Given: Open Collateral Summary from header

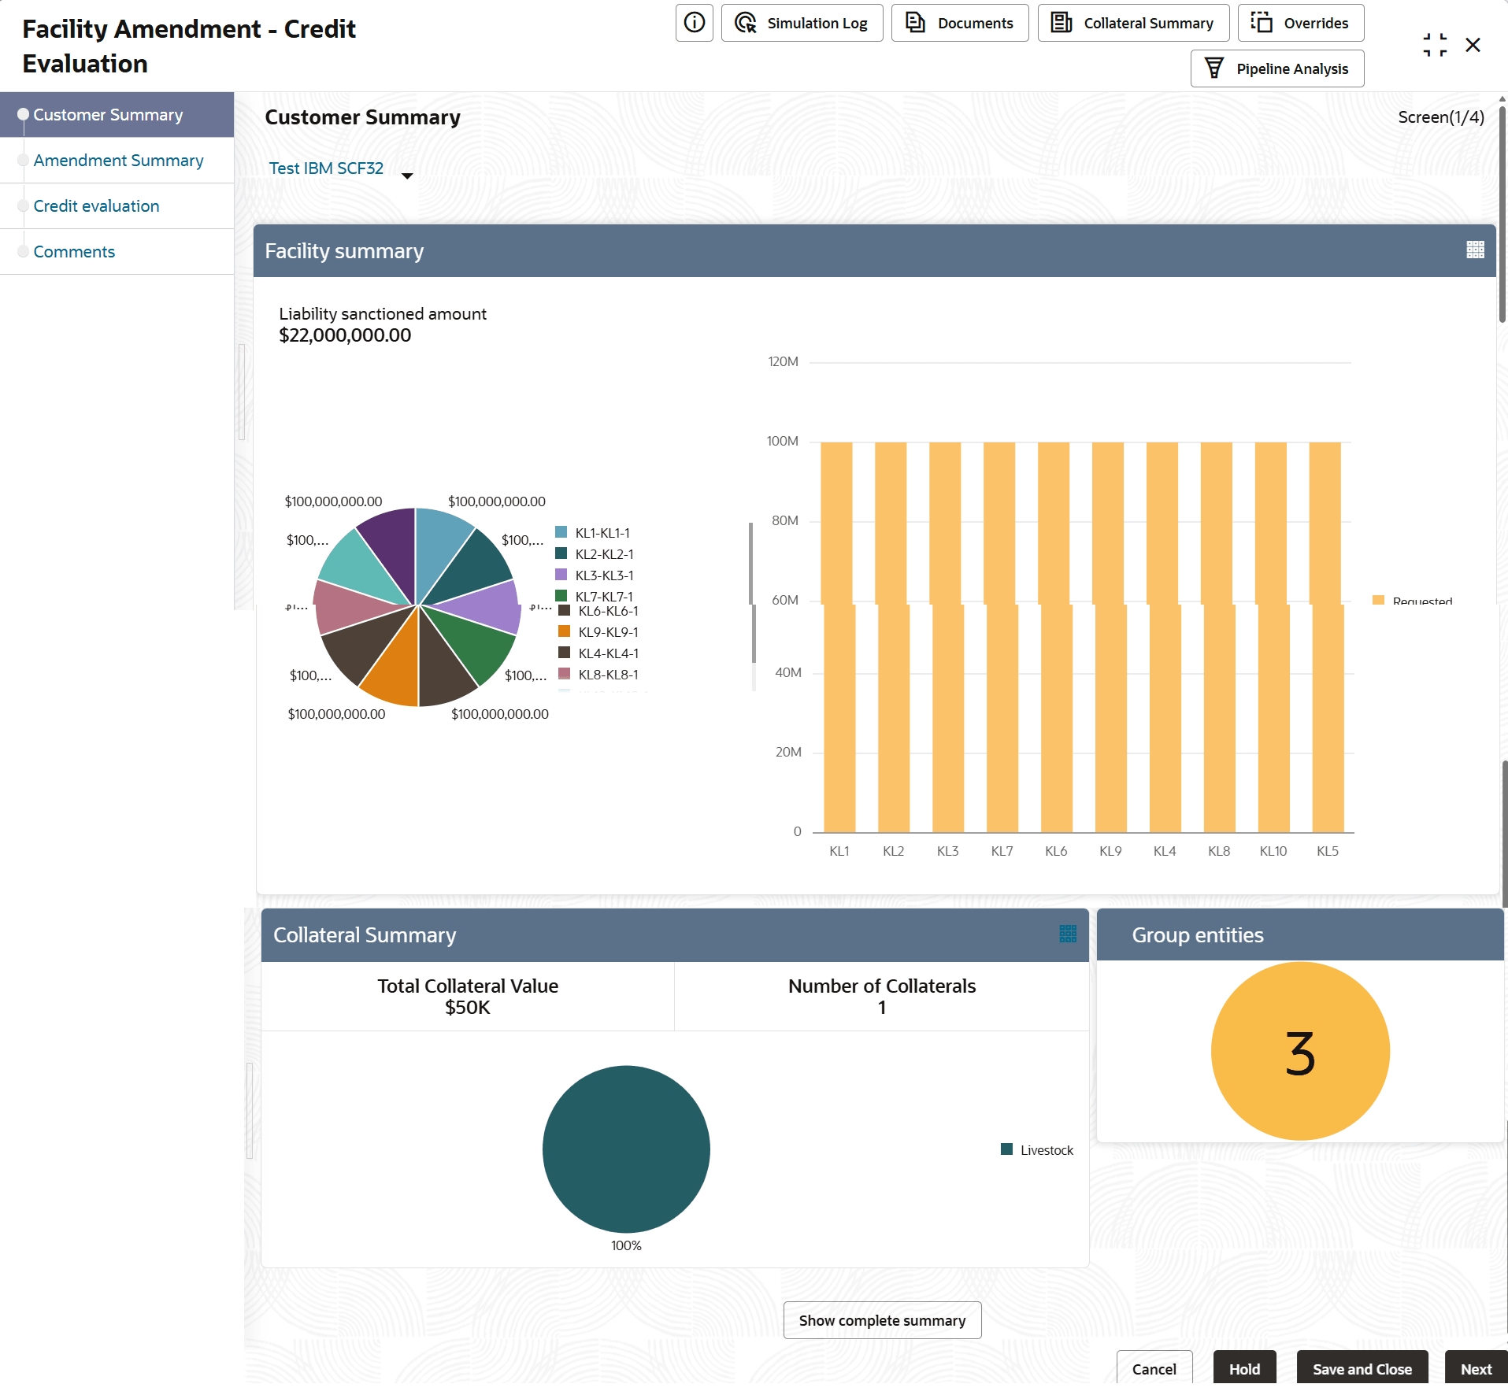Looking at the screenshot, I should 1133,23.
